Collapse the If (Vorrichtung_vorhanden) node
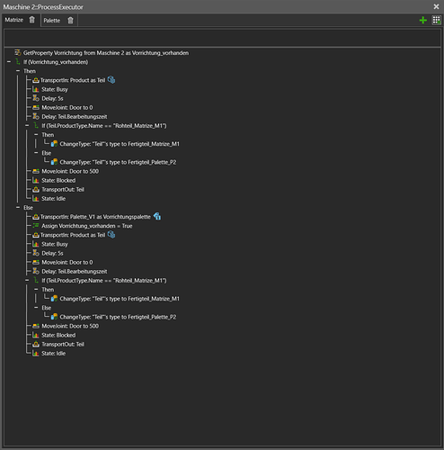This screenshot has height=450, width=444. (x=9, y=62)
